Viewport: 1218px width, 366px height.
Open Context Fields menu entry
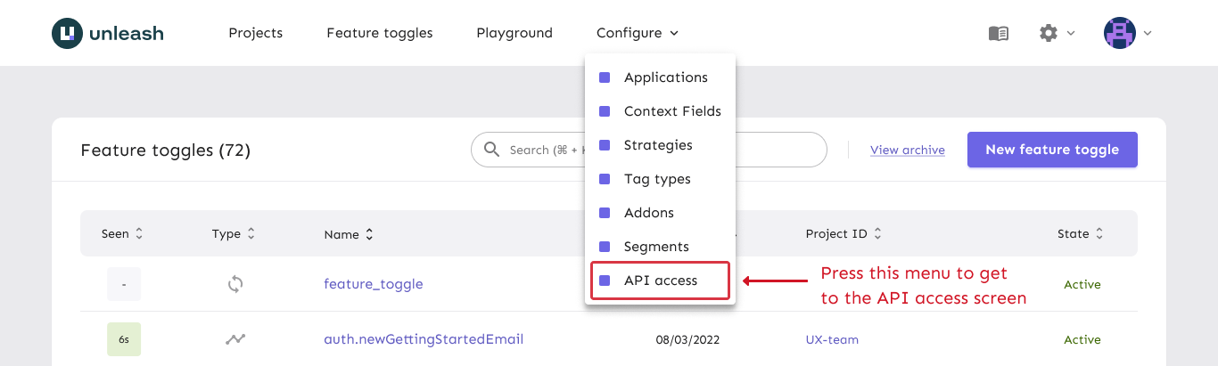click(x=672, y=111)
